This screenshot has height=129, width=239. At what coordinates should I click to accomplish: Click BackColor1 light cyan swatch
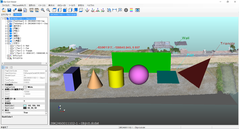click(25, 106)
